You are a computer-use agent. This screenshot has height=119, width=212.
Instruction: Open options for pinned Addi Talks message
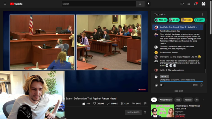tap(200, 27)
